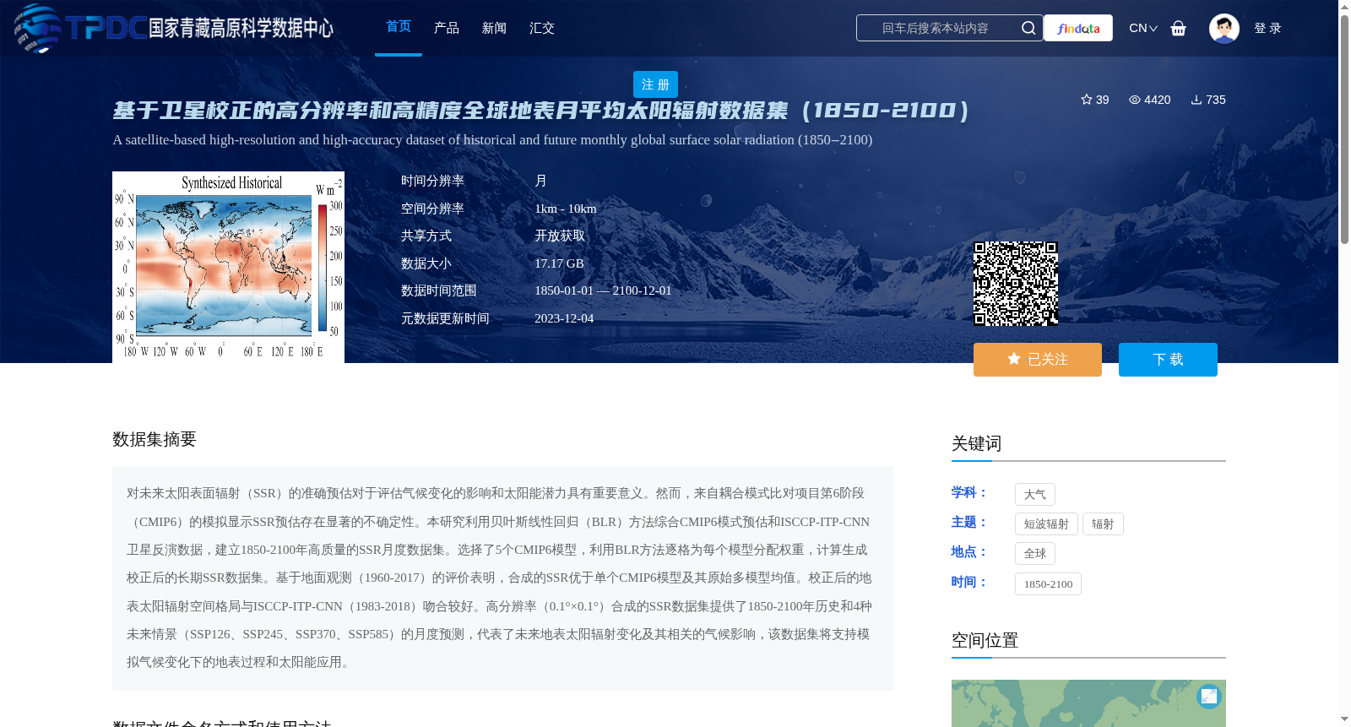Click the 1850-01-01 — 2100-12-01 time range
The image size is (1351, 727).
tap(603, 290)
